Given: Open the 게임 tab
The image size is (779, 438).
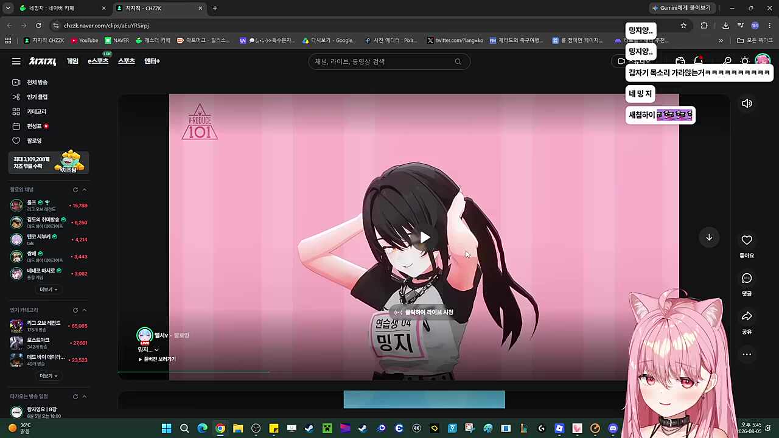Looking at the screenshot, I should click(72, 61).
